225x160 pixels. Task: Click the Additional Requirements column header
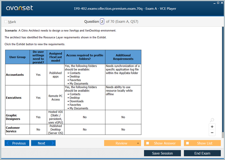pyautogui.click(x=123, y=57)
